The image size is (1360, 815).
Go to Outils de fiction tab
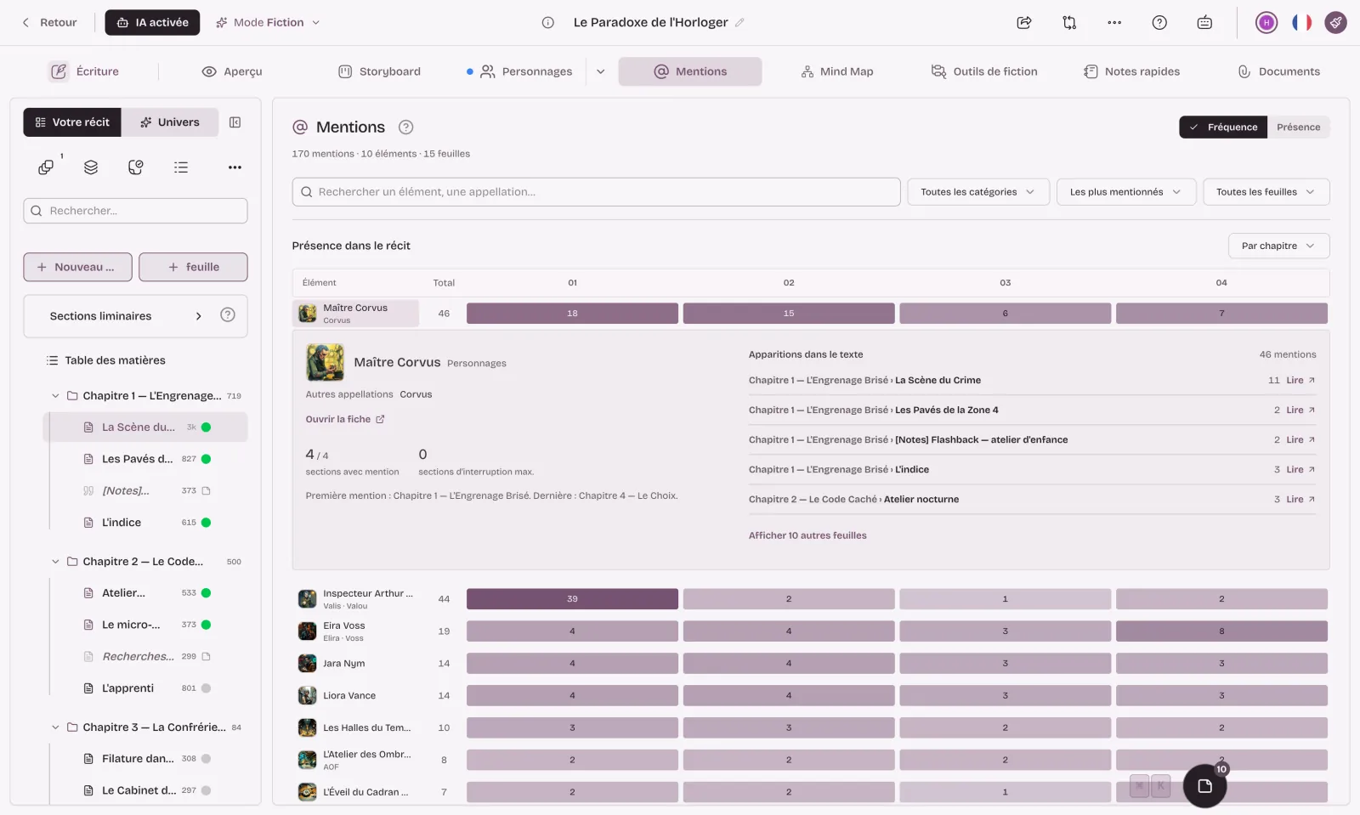pyautogui.click(x=984, y=71)
